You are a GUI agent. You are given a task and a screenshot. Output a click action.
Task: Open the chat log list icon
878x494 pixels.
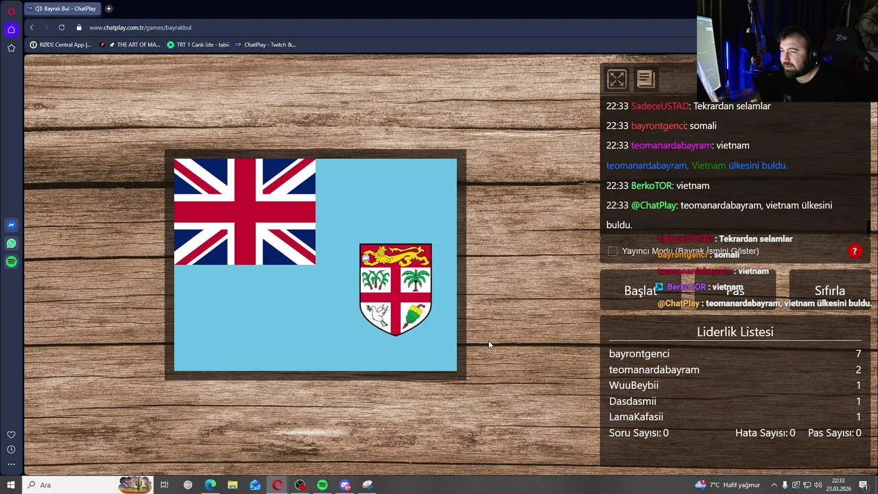pyautogui.click(x=645, y=80)
